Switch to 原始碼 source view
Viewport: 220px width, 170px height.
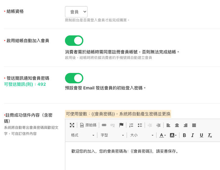88,125
